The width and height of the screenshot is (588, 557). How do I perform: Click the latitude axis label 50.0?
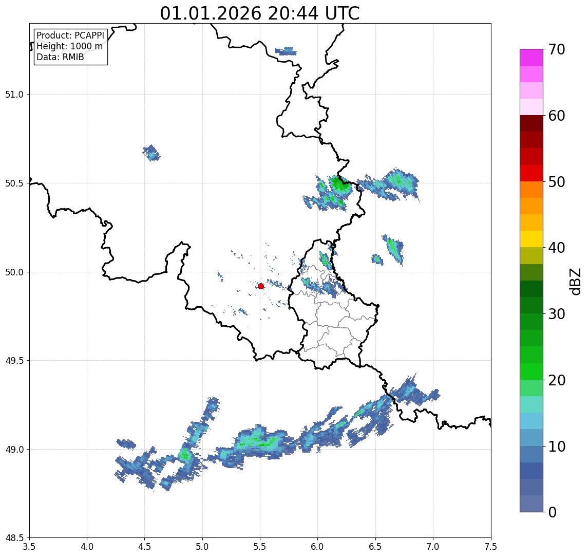tap(14, 272)
